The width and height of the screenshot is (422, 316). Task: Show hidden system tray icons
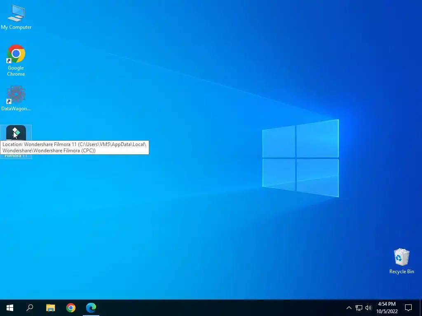pyautogui.click(x=349, y=308)
